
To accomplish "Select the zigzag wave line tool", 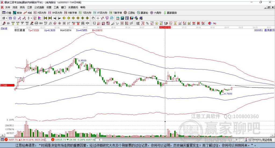I will pos(117,23).
